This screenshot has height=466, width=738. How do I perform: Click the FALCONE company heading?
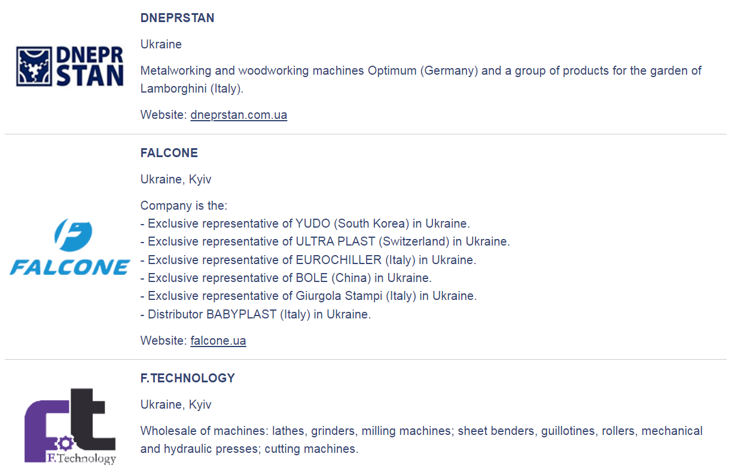pyautogui.click(x=169, y=153)
